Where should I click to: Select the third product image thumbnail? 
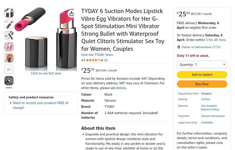9,35
